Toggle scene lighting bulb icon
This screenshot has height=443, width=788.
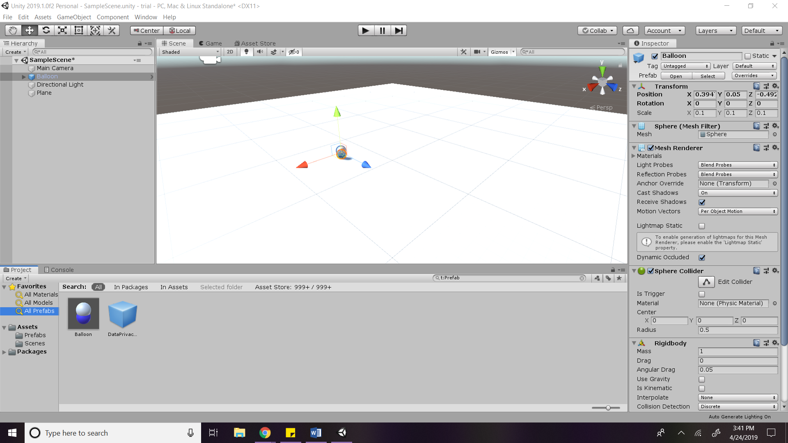click(x=246, y=52)
